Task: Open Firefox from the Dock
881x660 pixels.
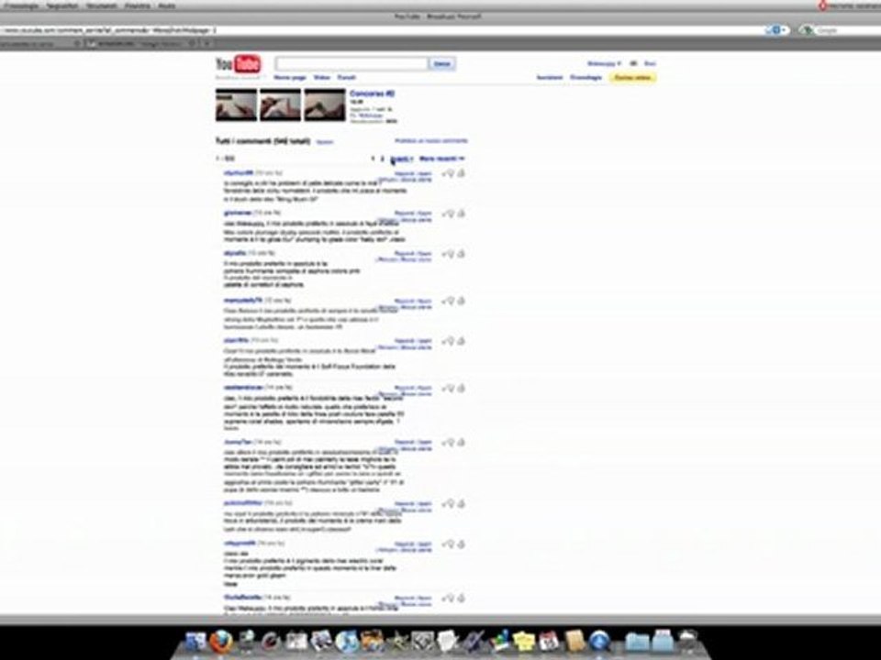Action: point(221,641)
